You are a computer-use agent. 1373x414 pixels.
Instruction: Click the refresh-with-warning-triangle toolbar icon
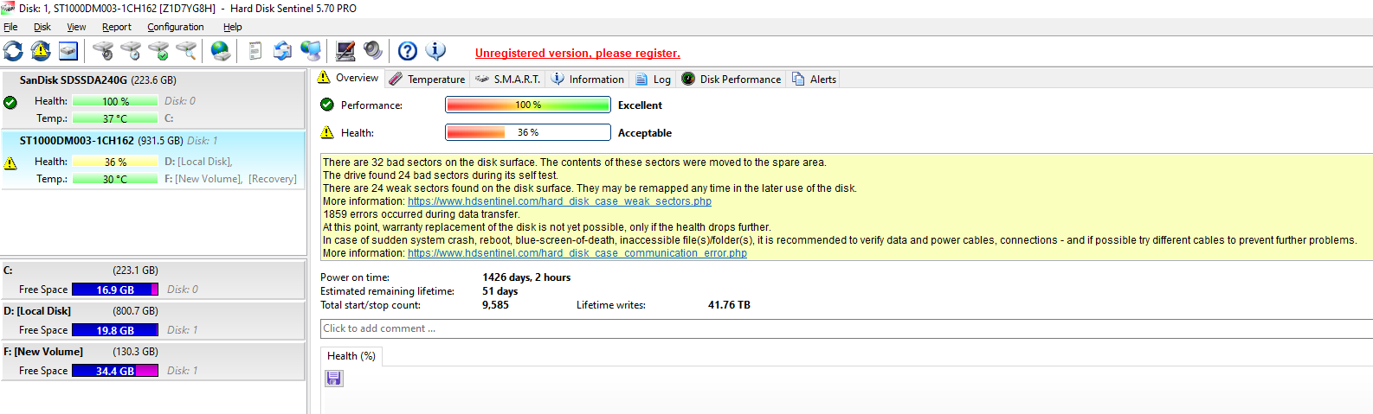(x=41, y=51)
